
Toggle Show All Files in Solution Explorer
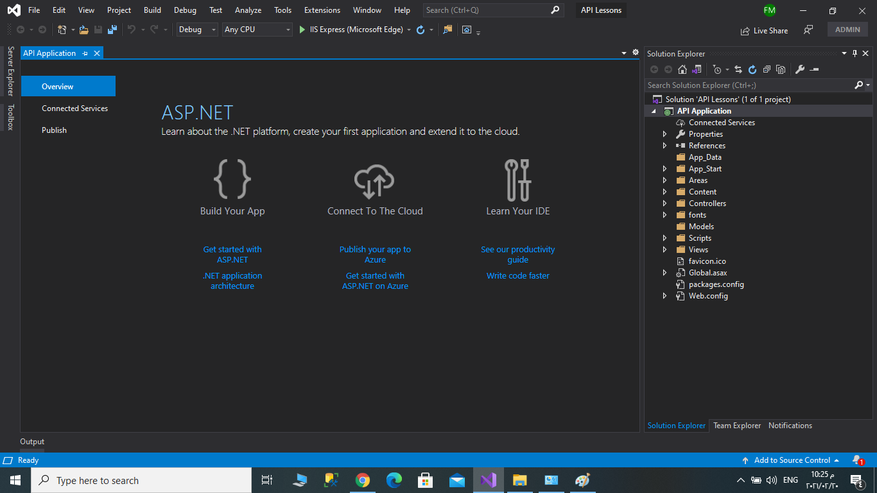point(781,69)
